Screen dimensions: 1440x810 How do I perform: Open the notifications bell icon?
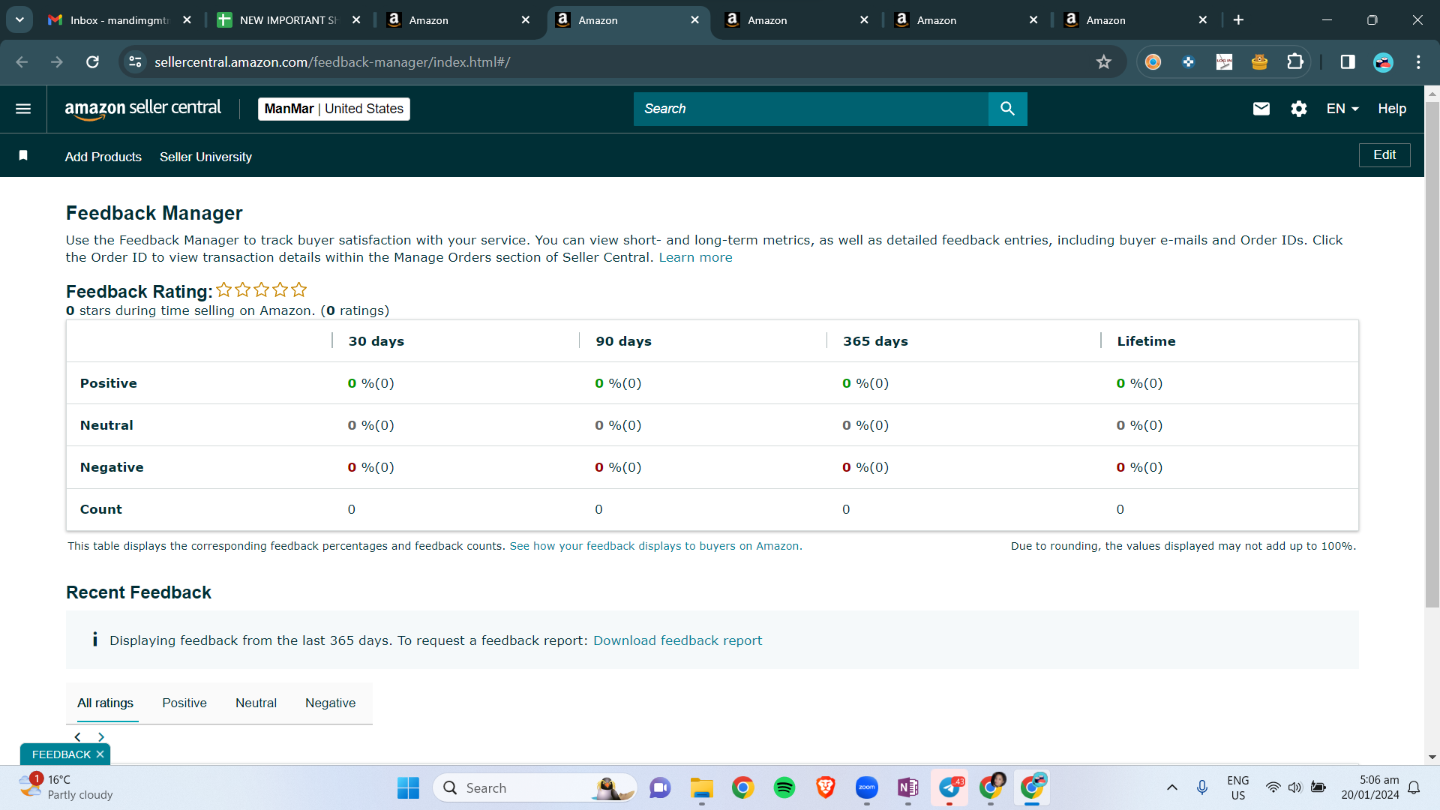tap(1414, 787)
